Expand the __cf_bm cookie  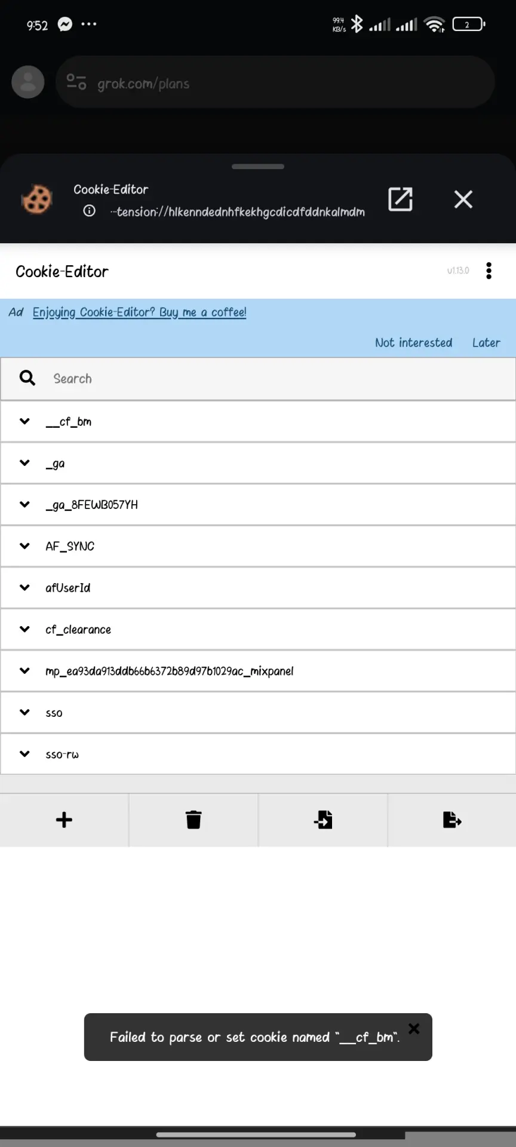click(258, 421)
